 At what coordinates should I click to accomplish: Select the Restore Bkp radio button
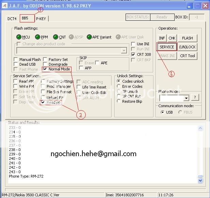click(x=118, y=101)
